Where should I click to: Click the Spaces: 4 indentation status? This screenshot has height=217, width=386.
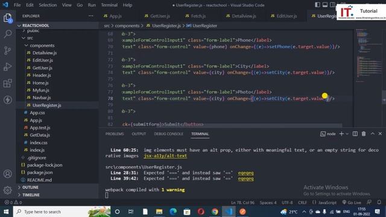[x=268, y=203]
